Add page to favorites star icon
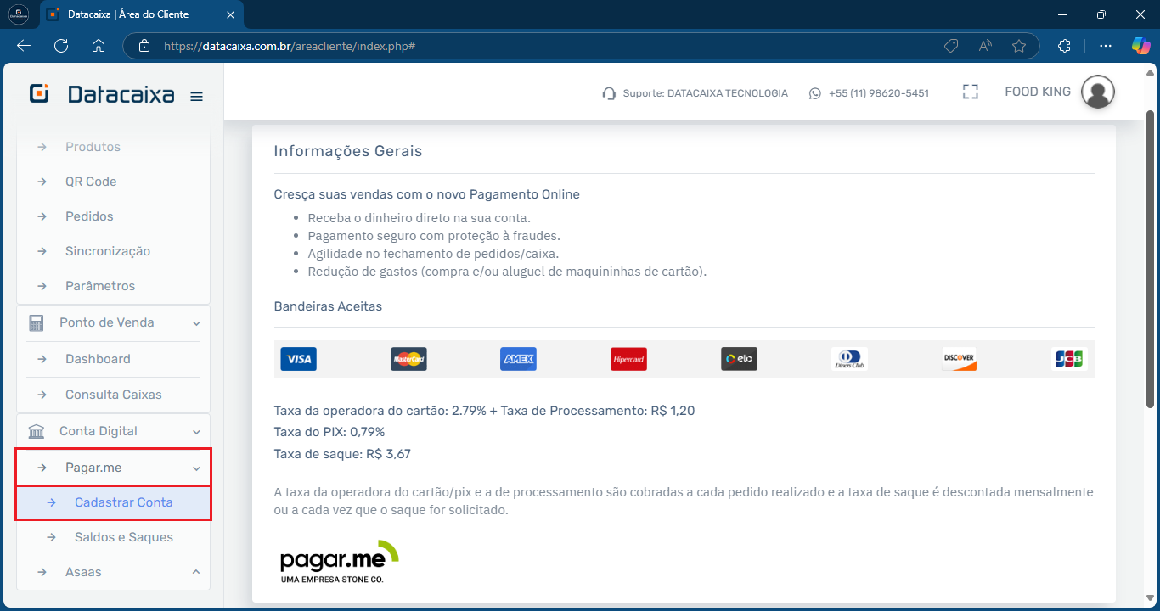1160x611 pixels. 1019,46
